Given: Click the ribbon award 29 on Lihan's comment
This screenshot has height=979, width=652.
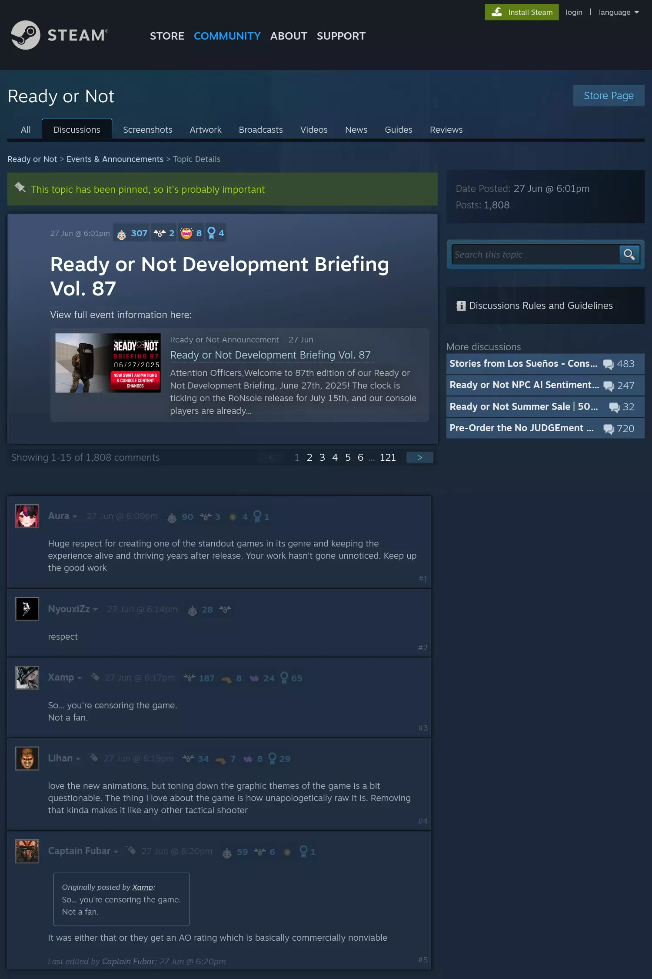Looking at the screenshot, I should (x=273, y=758).
